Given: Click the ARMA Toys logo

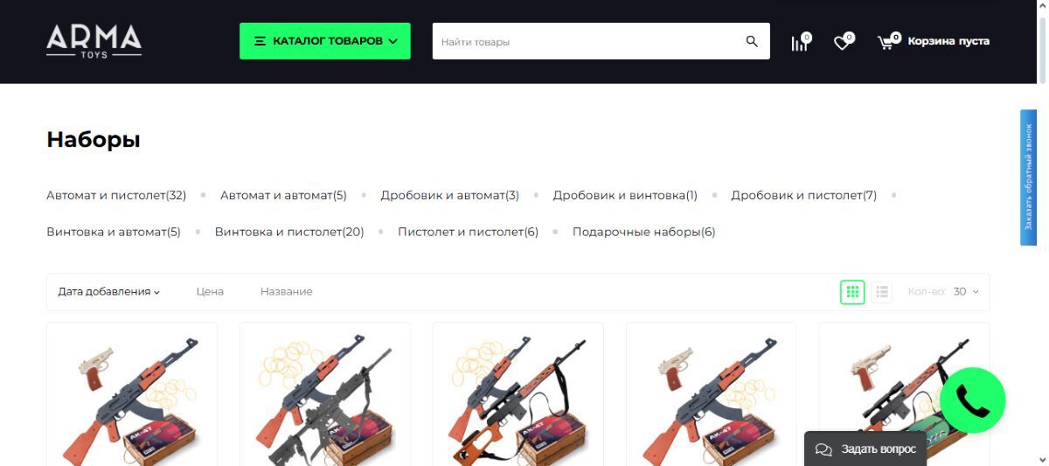Looking at the screenshot, I should click(94, 41).
